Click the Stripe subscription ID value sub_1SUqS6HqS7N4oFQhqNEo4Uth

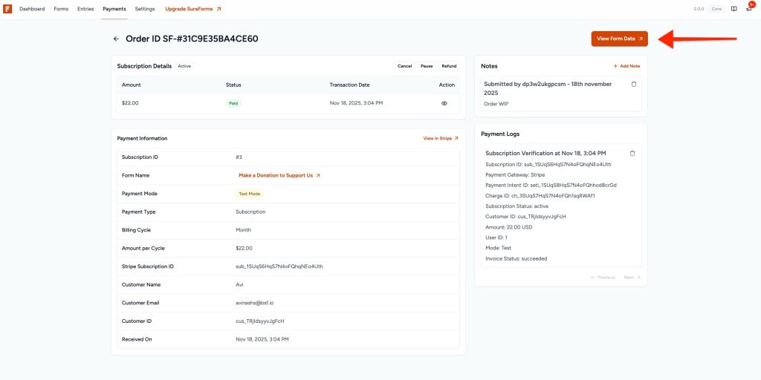(279, 266)
